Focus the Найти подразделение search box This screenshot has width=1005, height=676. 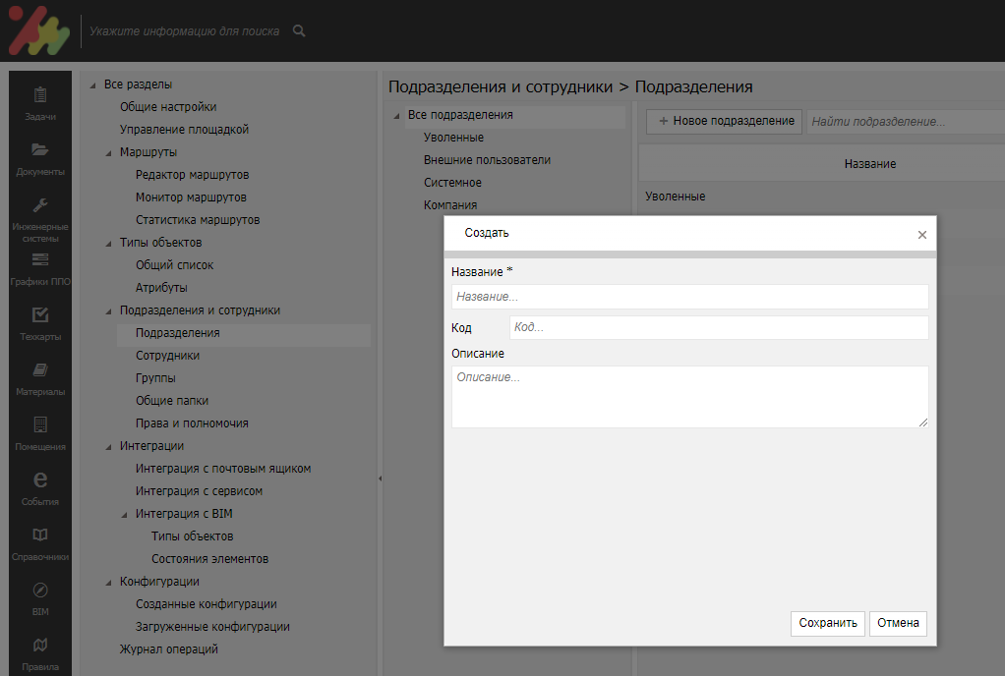click(x=905, y=121)
